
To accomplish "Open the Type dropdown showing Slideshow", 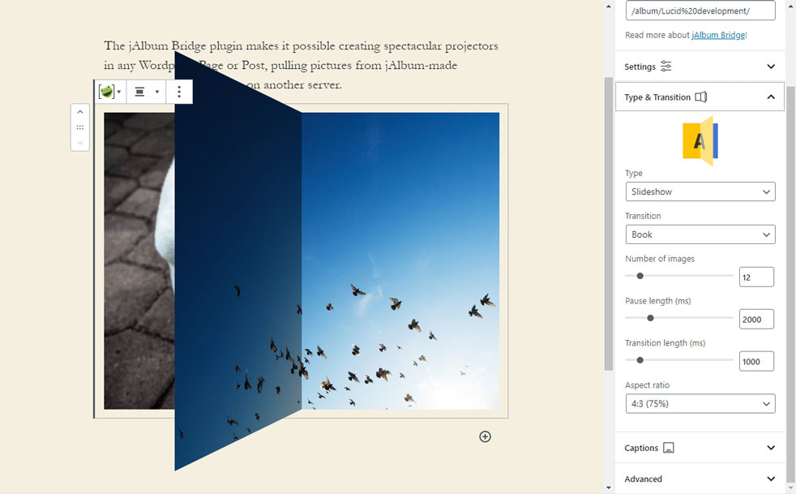I will [700, 192].
